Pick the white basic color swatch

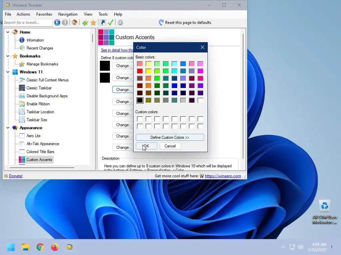click(x=200, y=100)
